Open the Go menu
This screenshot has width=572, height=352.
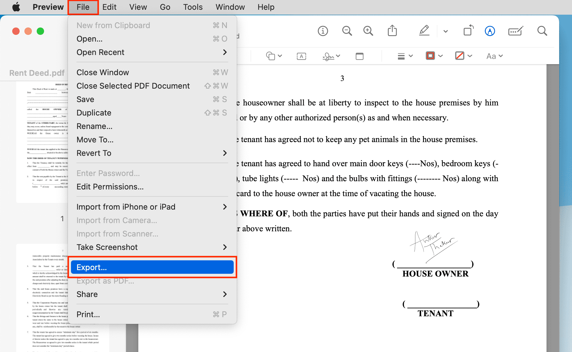165,7
